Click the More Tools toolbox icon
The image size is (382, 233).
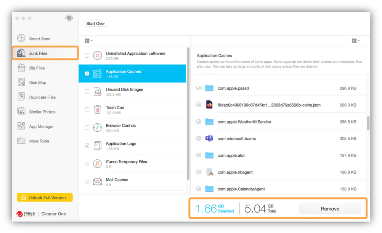coord(21,141)
